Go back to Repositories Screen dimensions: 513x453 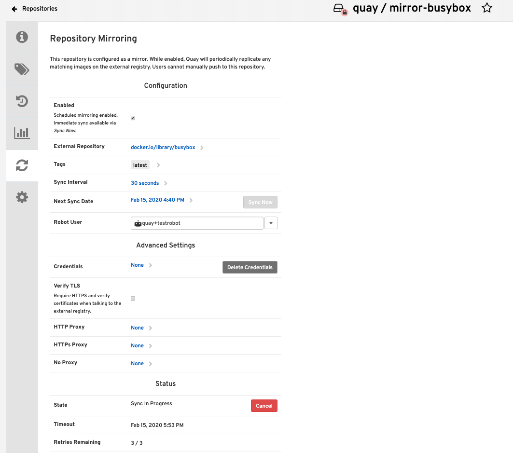(x=40, y=9)
